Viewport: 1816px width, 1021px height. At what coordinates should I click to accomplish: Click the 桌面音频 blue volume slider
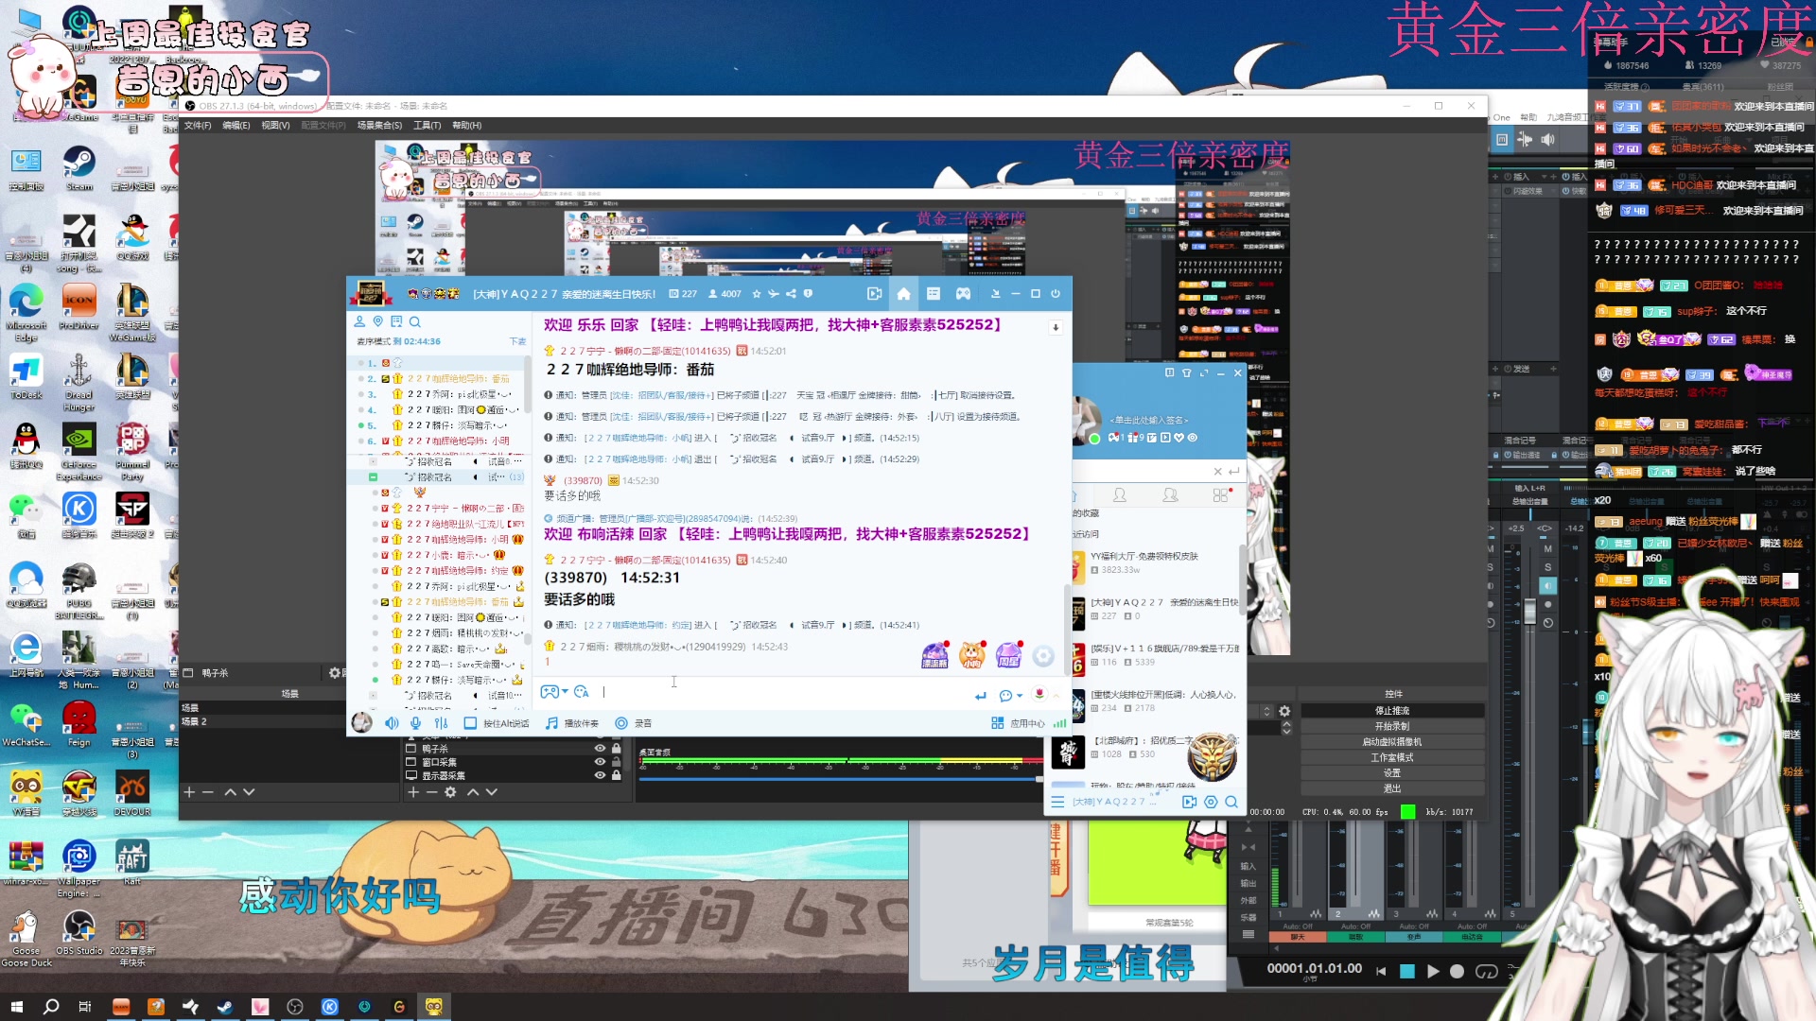pos(840,779)
